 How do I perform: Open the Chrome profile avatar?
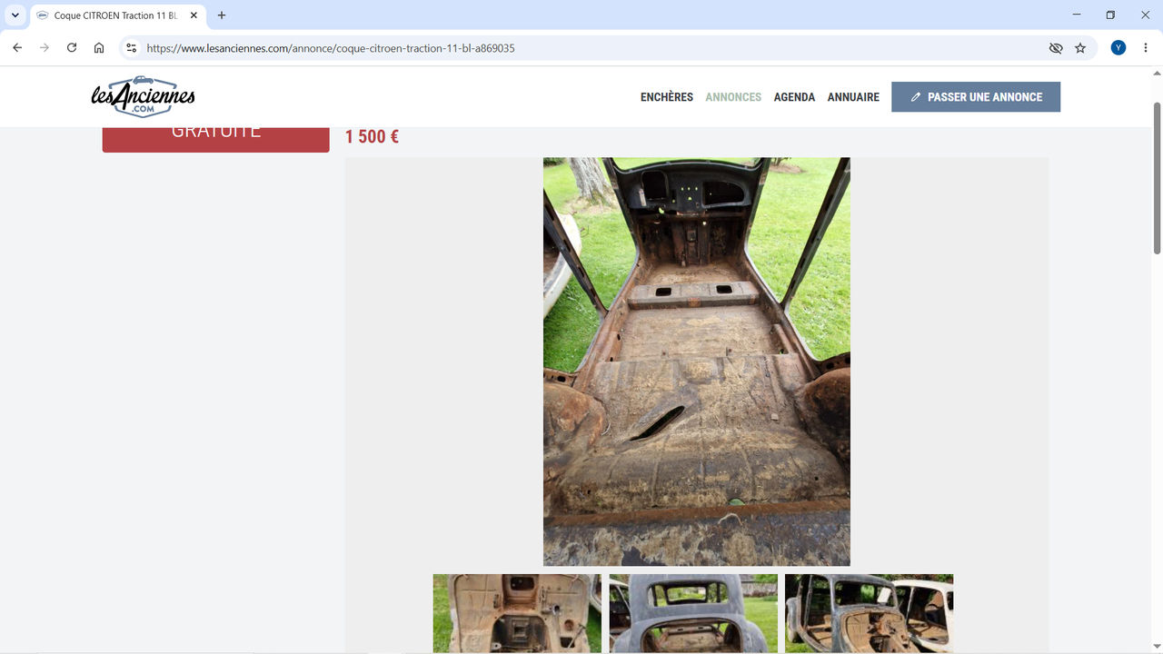point(1118,48)
